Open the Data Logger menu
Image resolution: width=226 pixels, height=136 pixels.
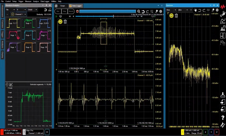click(x=45, y=1)
